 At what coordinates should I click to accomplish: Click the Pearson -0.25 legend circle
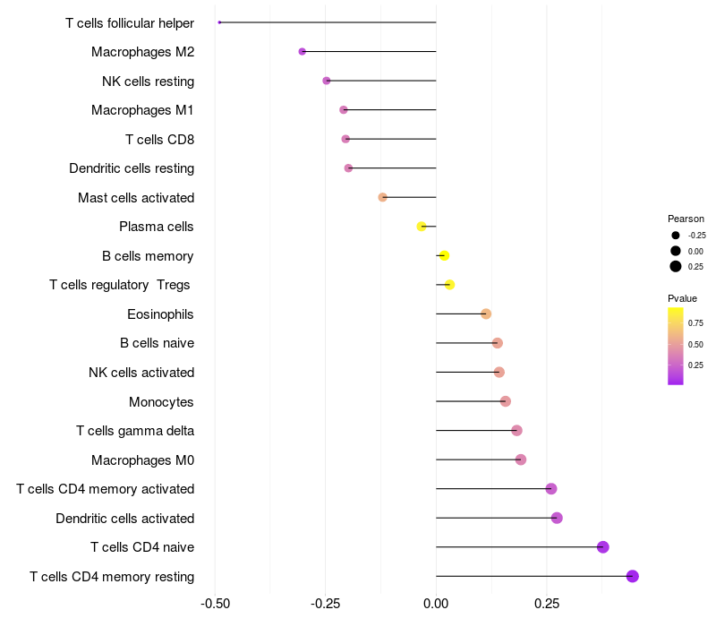(x=676, y=236)
